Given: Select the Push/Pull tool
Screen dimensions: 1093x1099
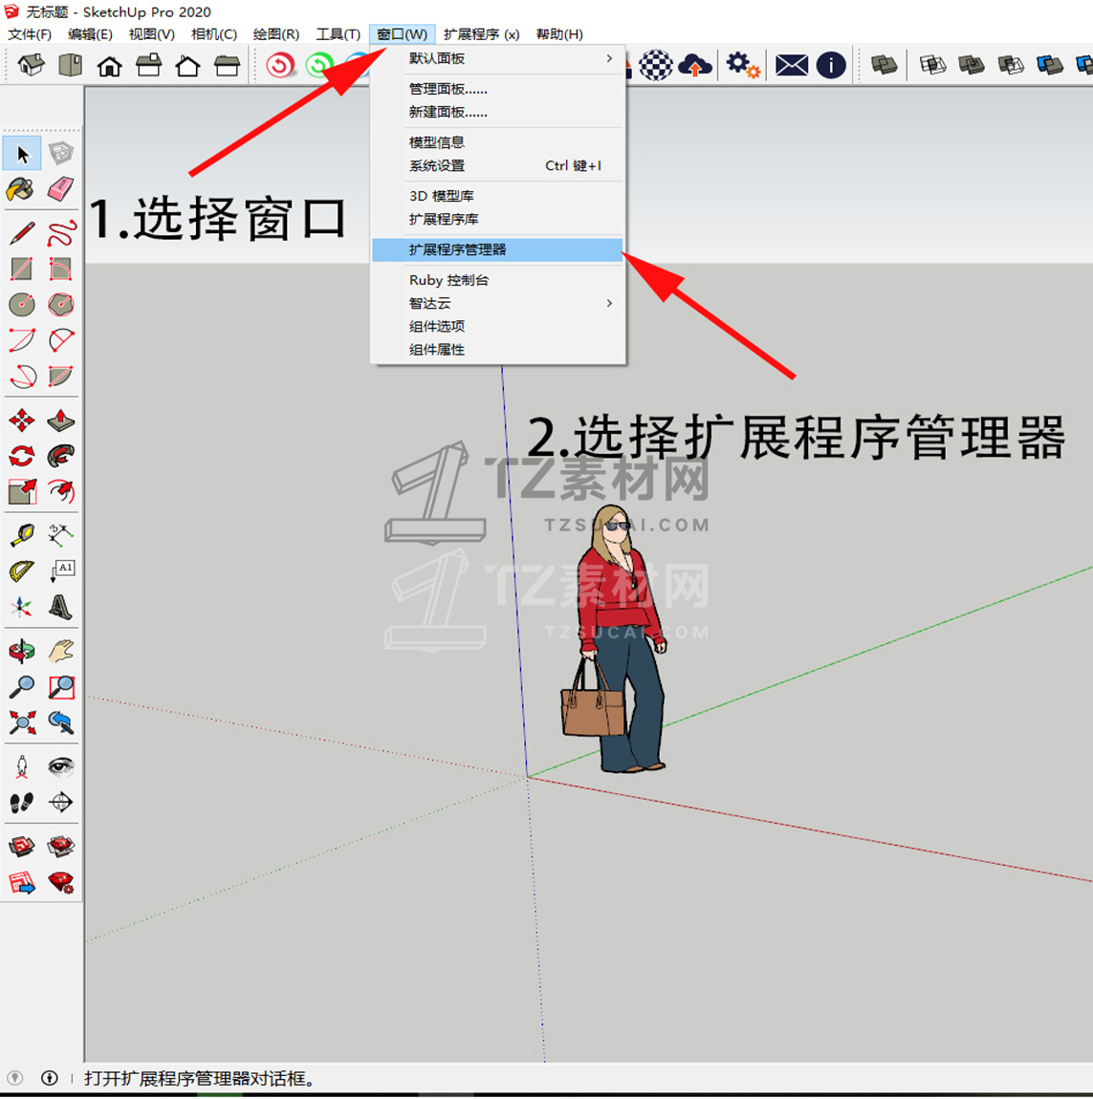Looking at the screenshot, I should [61, 420].
